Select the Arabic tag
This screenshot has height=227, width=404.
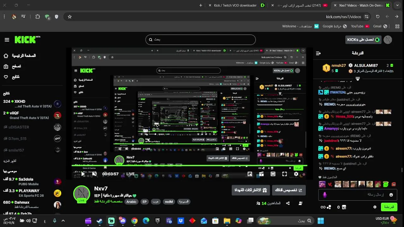point(131,202)
